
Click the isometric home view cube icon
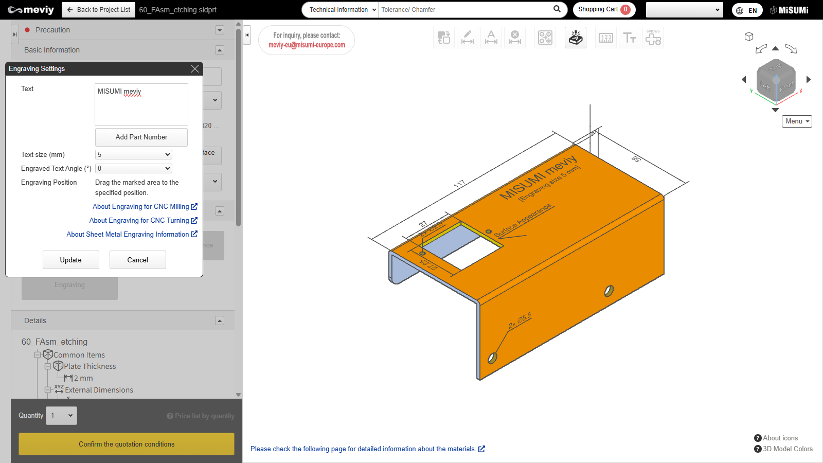tap(749, 37)
